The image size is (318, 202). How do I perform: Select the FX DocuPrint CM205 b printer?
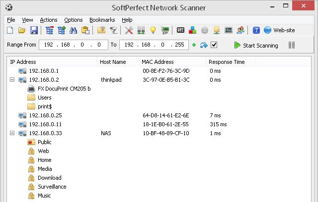click(x=64, y=89)
